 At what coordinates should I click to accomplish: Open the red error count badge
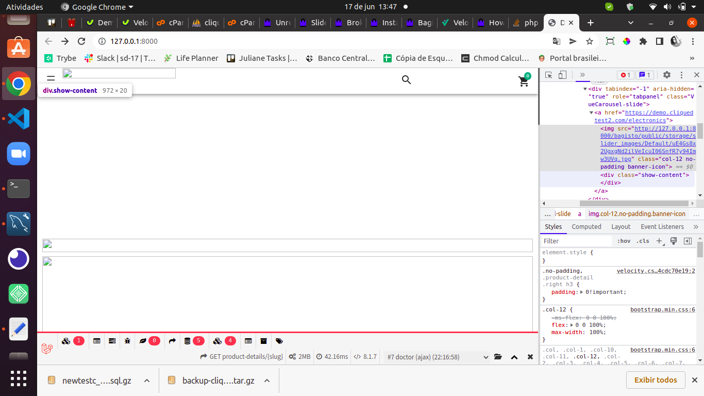click(626, 75)
